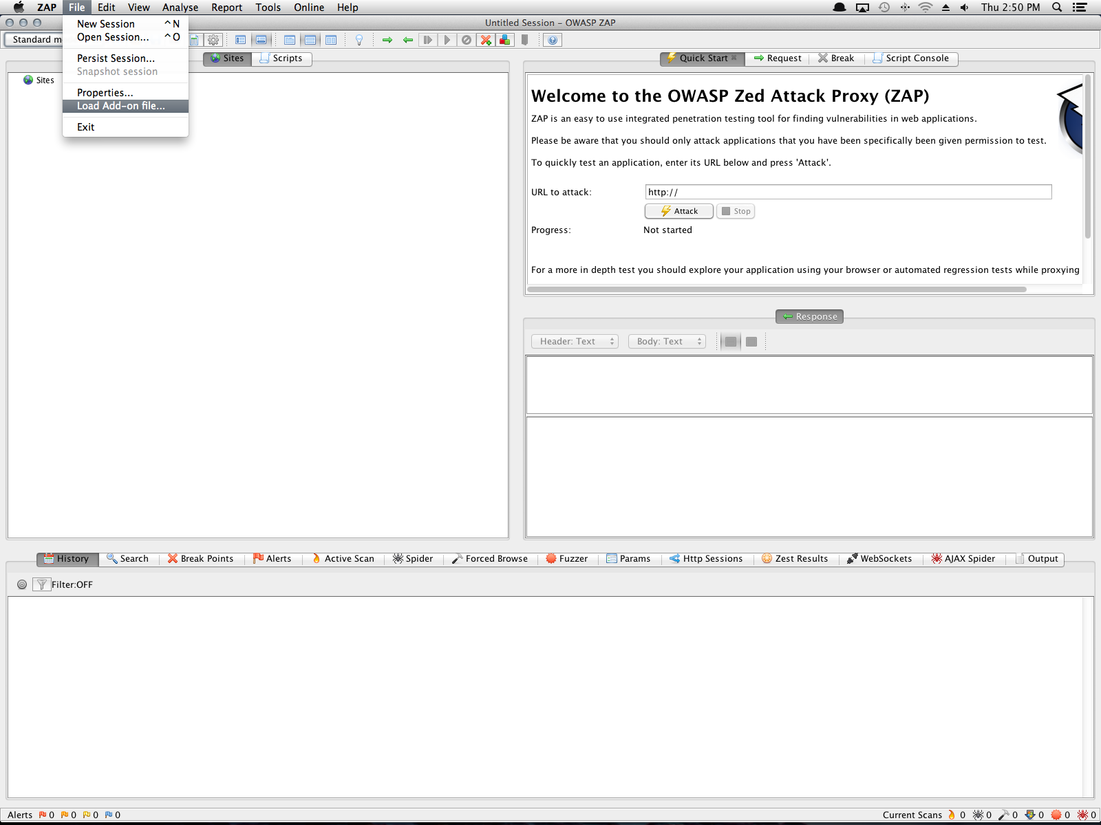Open the Forced Browse tab
The height and width of the screenshot is (825, 1101).
(490, 559)
